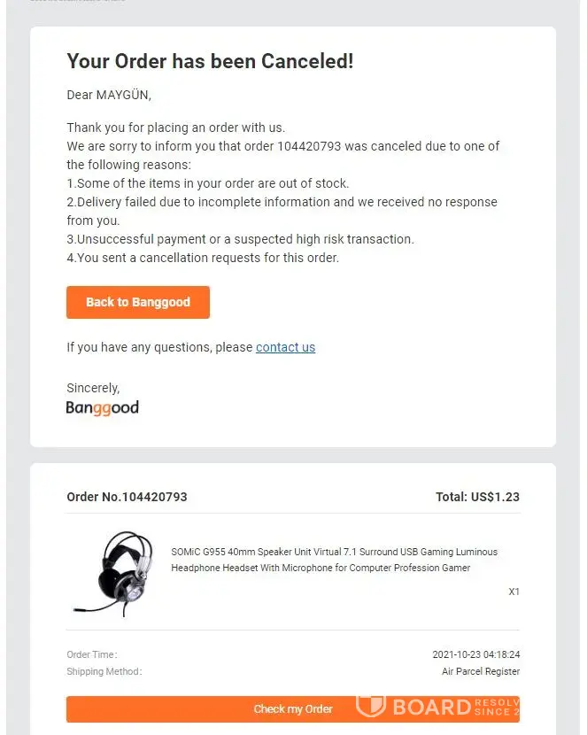Screen dimensions: 587x735
Task: Click the Air Parcel Register shipping value
Action: coord(481,671)
